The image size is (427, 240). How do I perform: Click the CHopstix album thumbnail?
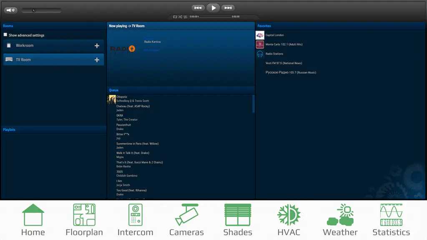[x=111, y=99]
